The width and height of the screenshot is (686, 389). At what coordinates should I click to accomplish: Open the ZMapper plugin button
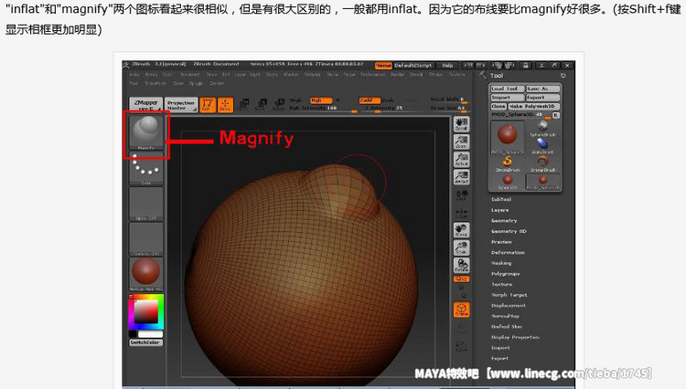146,104
